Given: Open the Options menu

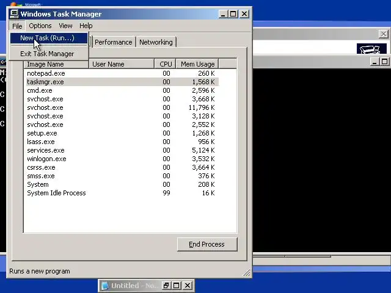Looking at the screenshot, I should (x=40, y=26).
